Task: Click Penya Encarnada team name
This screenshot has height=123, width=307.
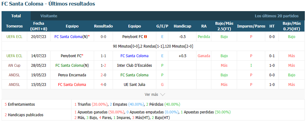Action: (x=72, y=75)
